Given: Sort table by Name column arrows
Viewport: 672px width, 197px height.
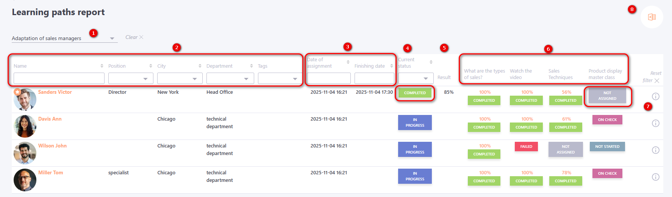Looking at the screenshot, I should tap(102, 66).
